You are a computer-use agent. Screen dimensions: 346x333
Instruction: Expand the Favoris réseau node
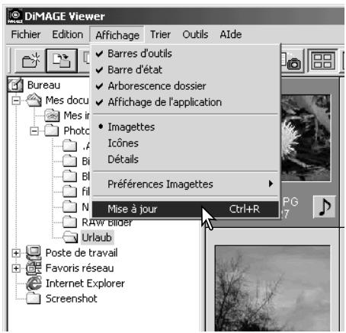[16, 268]
